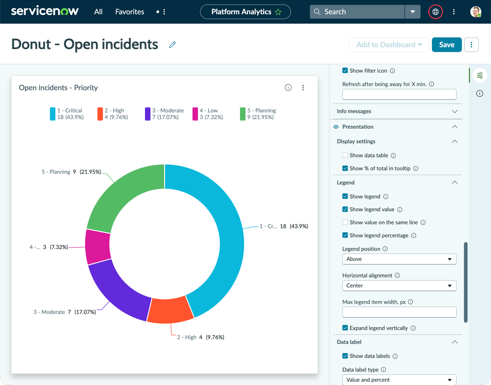Screen dimensions: 491x385
Task: Click info icon for Data label type
Action: coord(383,369)
